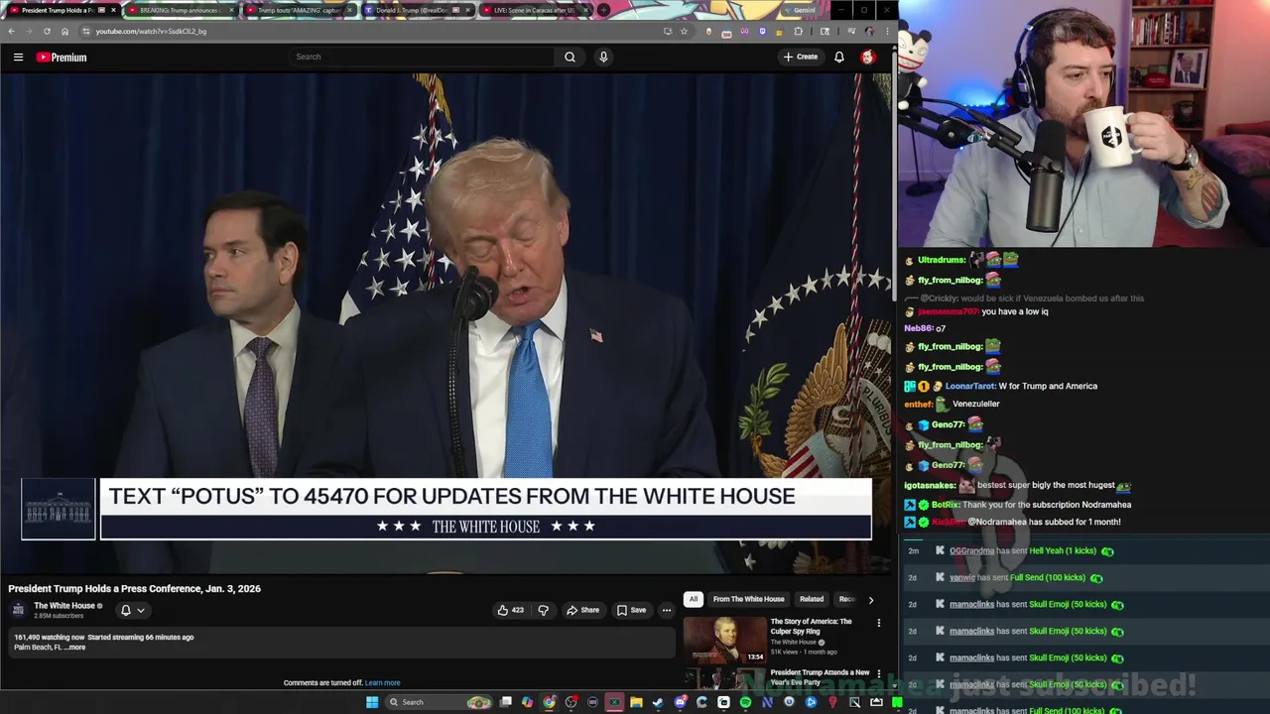1270x714 pixels.
Task: Expand the video description with ...more
Action: click(x=75, y=648)
